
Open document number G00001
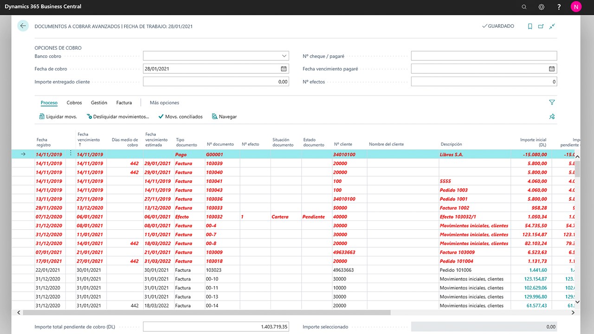coord(214,154)
